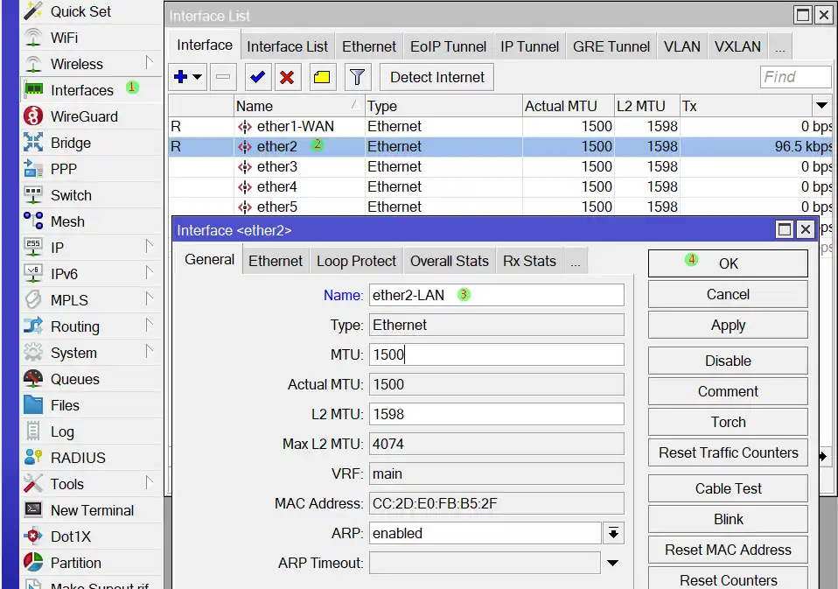Open New Terminal from sidebar

point(92,510)
